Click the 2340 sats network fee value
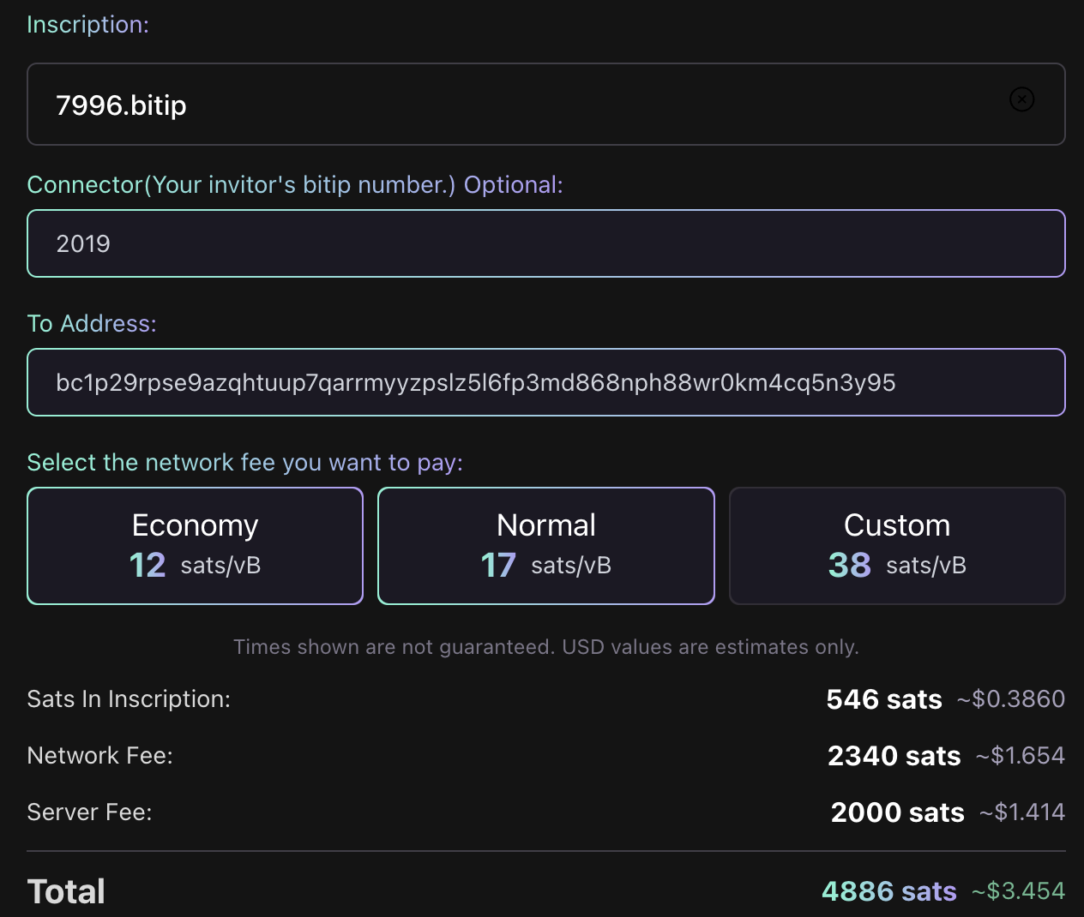This screenshot has width=1084, height=917. click(x=894, y=756)
